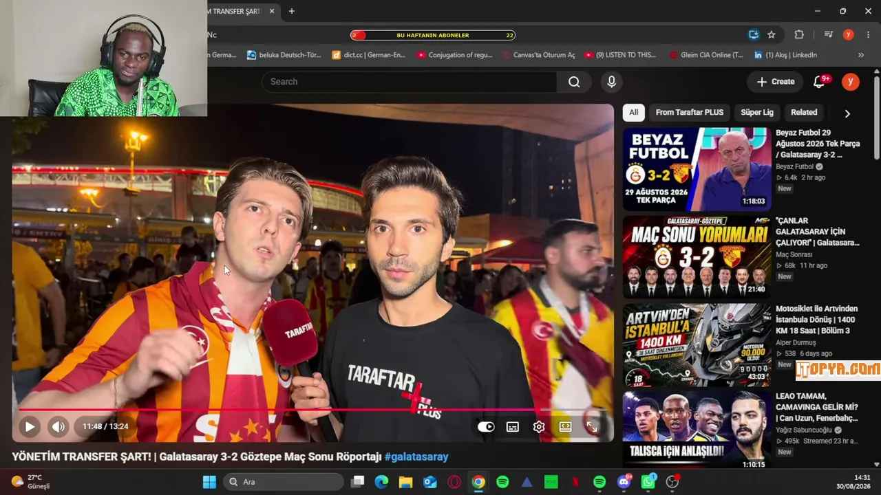The width and height of the screenshot is (881, 495).
Task: Open Task View on the taskbar
Action: (x=357, y=482)
